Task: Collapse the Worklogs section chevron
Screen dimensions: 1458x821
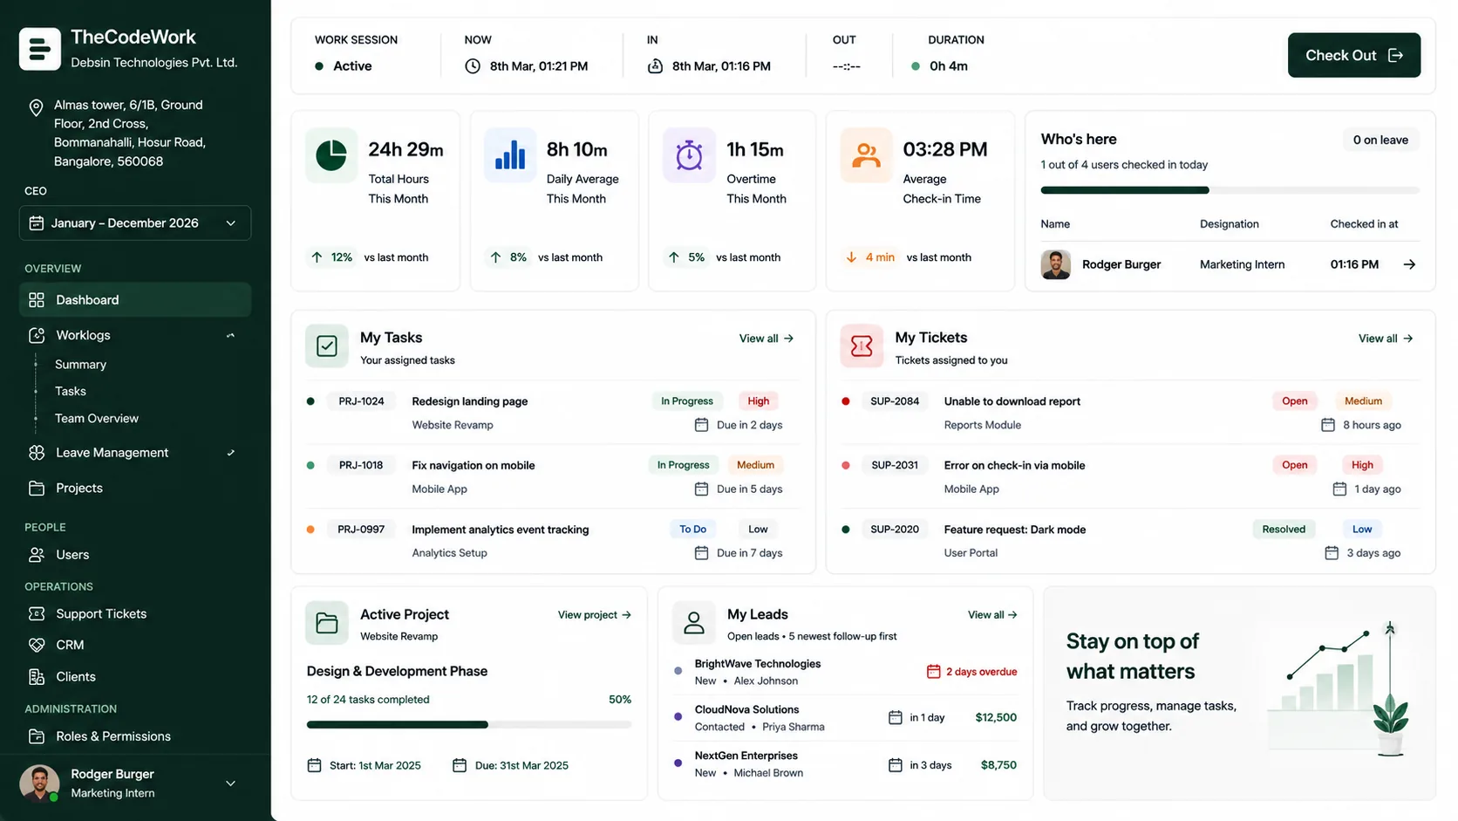Action: tap(231, 335)
